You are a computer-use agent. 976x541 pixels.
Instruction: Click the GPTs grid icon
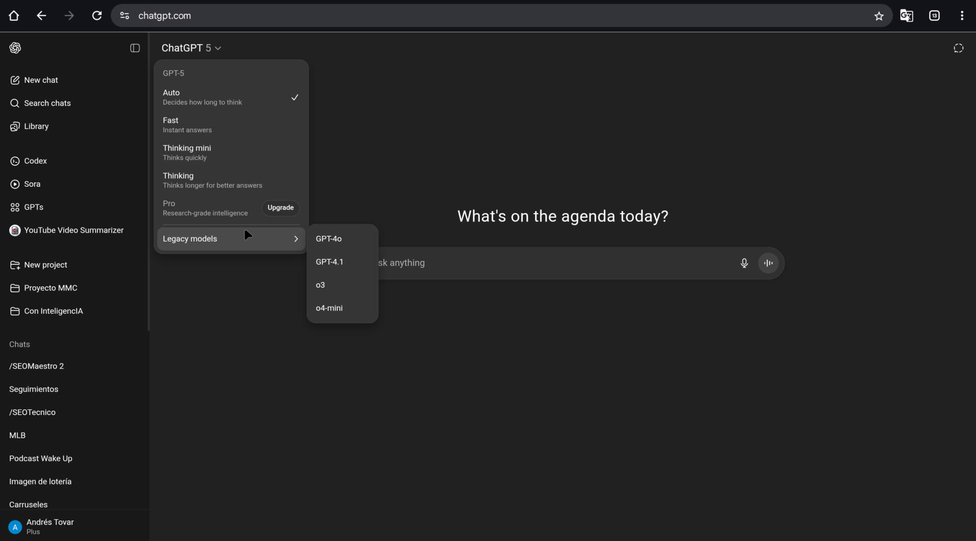pyautogui.click(x=15, y=207)
